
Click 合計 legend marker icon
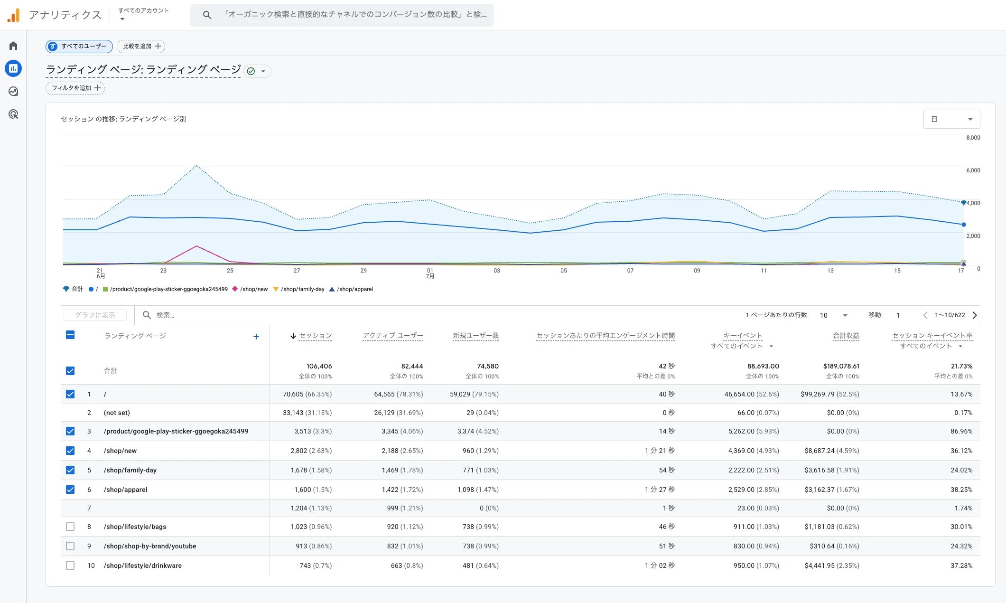click(66, 289)
